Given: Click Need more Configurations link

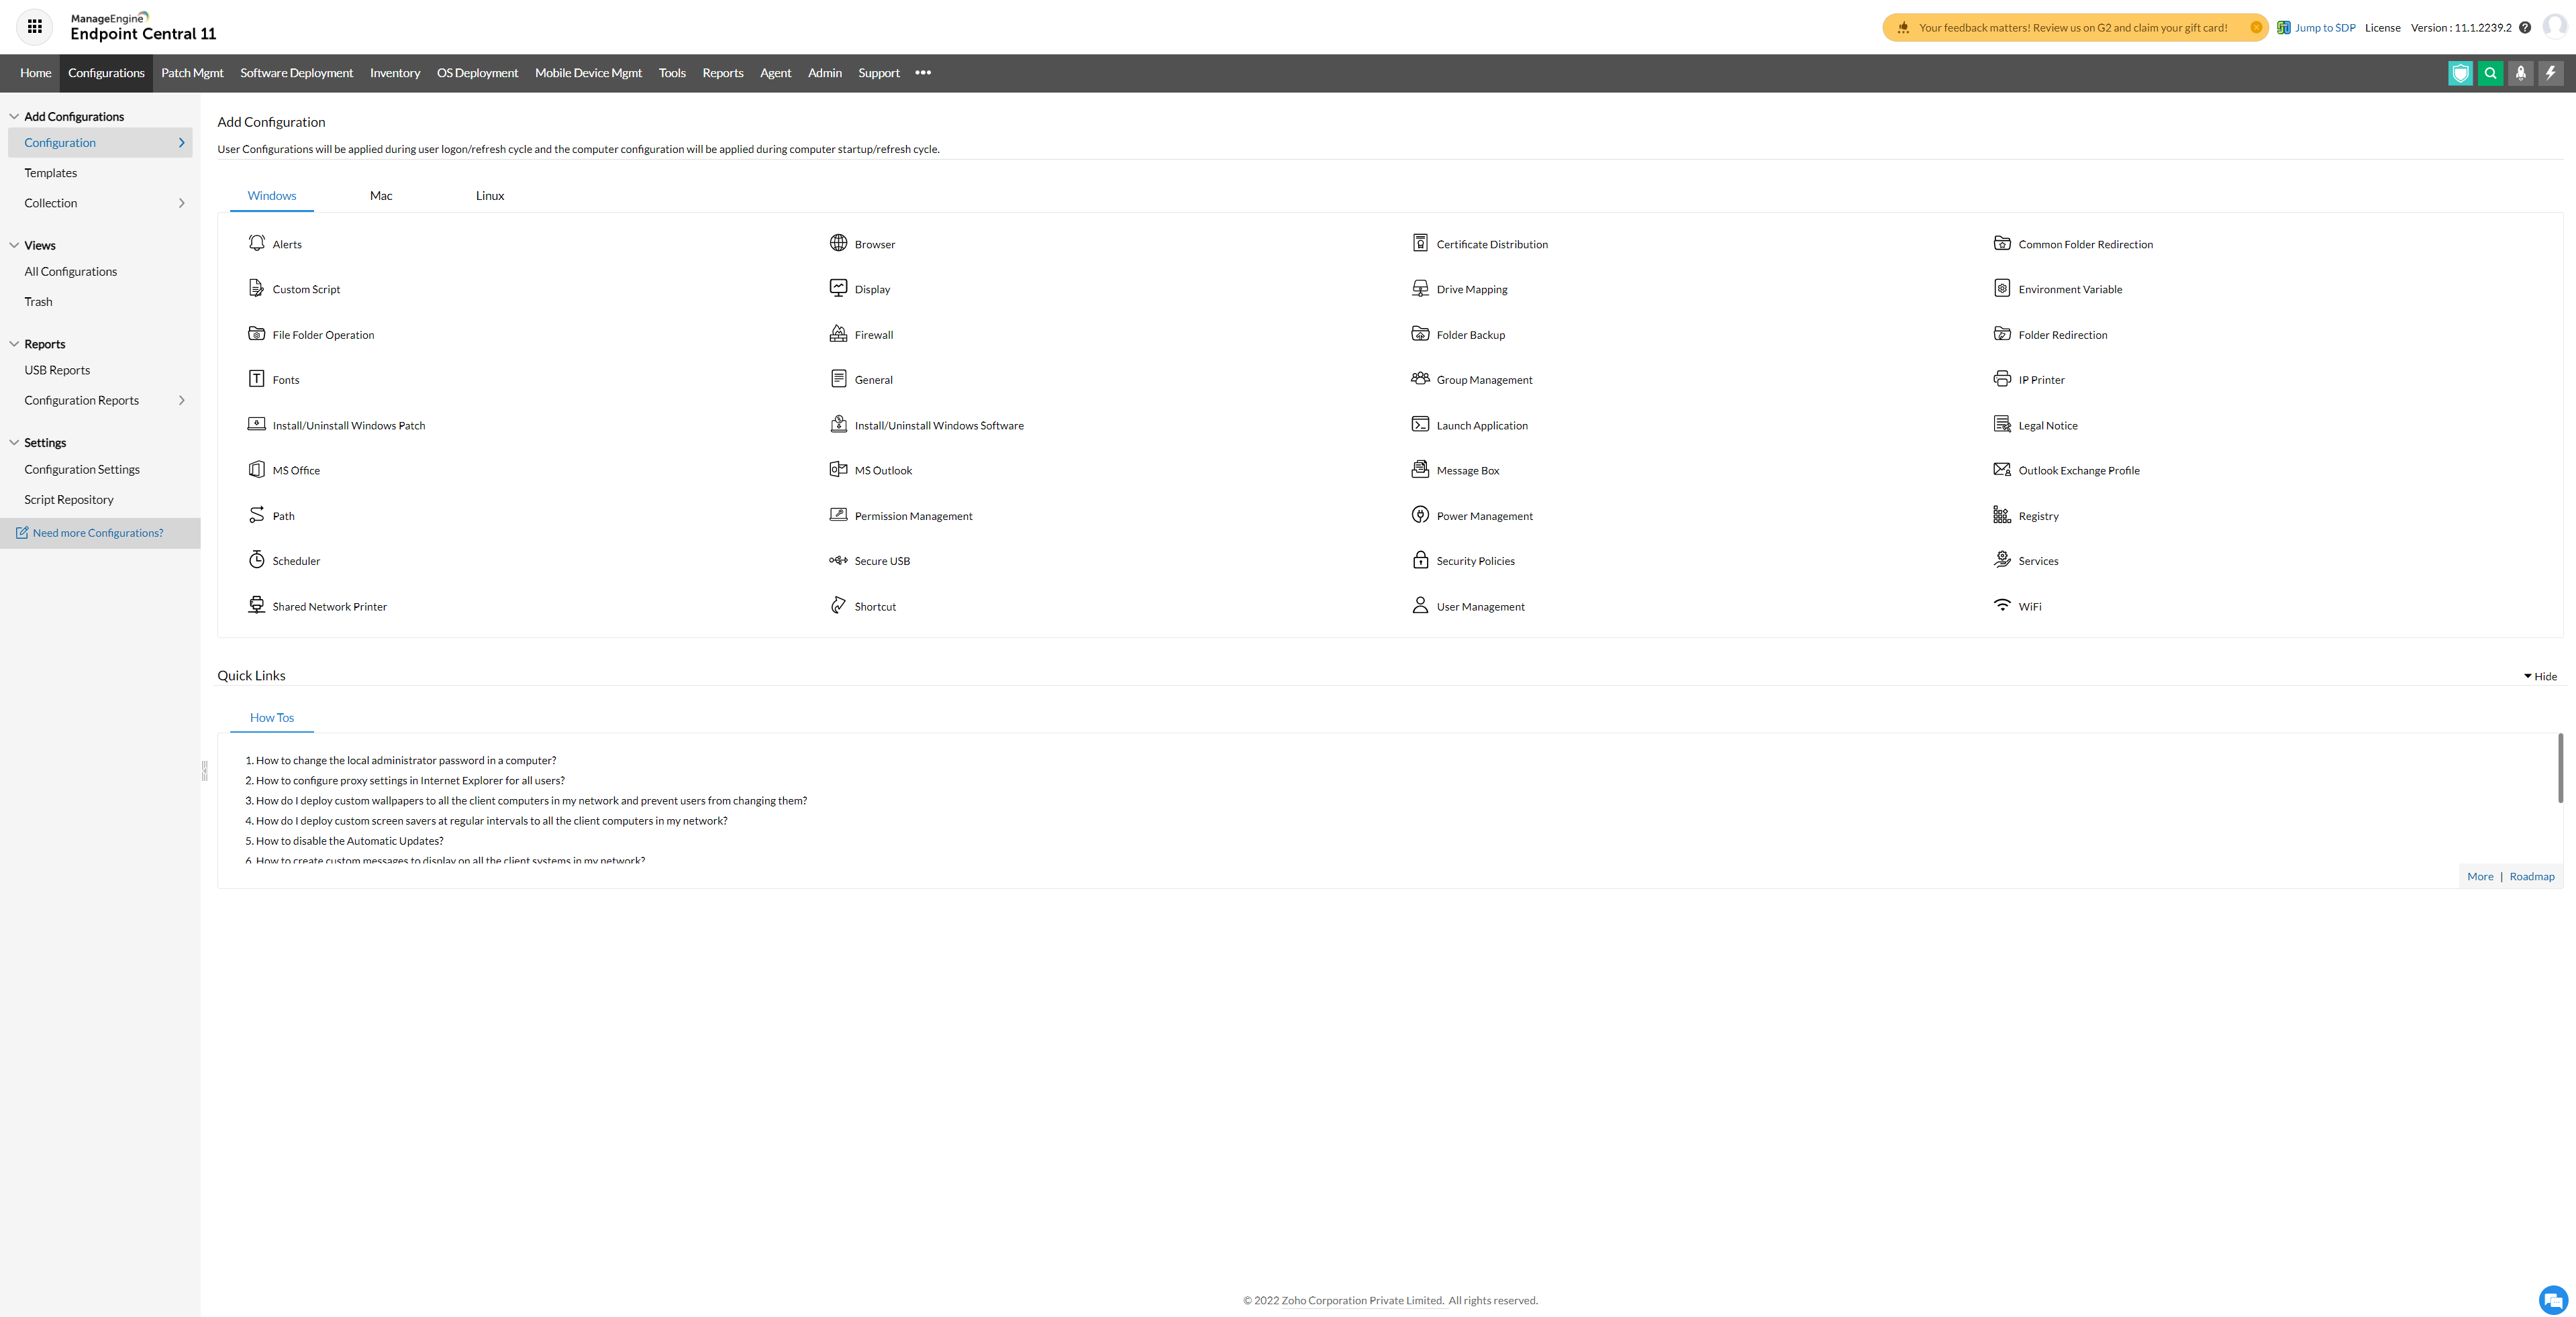Looking at the screenshot, I should tap(97, 533).
